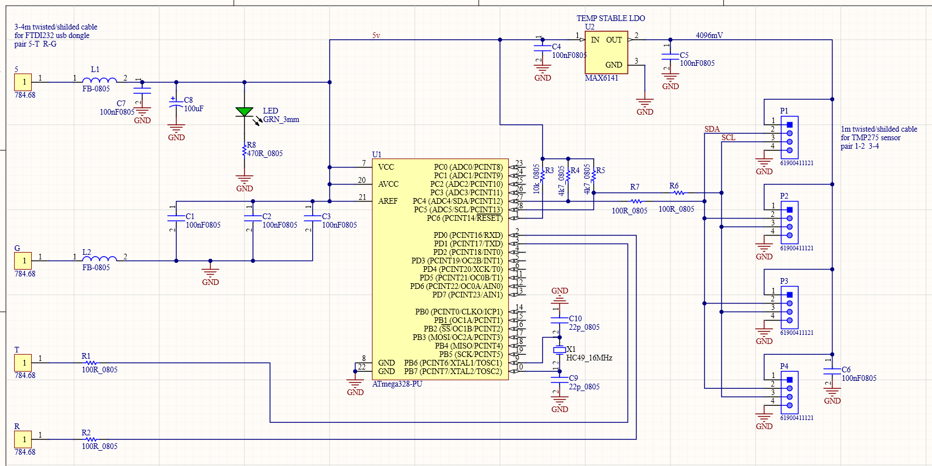Click the P4 four-pin header connector
Screen dimensions: 932x466
(x=789, y=392)
